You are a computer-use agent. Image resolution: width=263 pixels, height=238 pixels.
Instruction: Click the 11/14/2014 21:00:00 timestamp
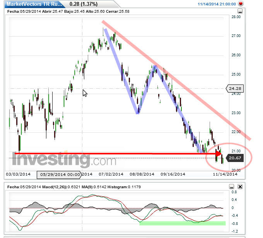(x=217, y=3)
